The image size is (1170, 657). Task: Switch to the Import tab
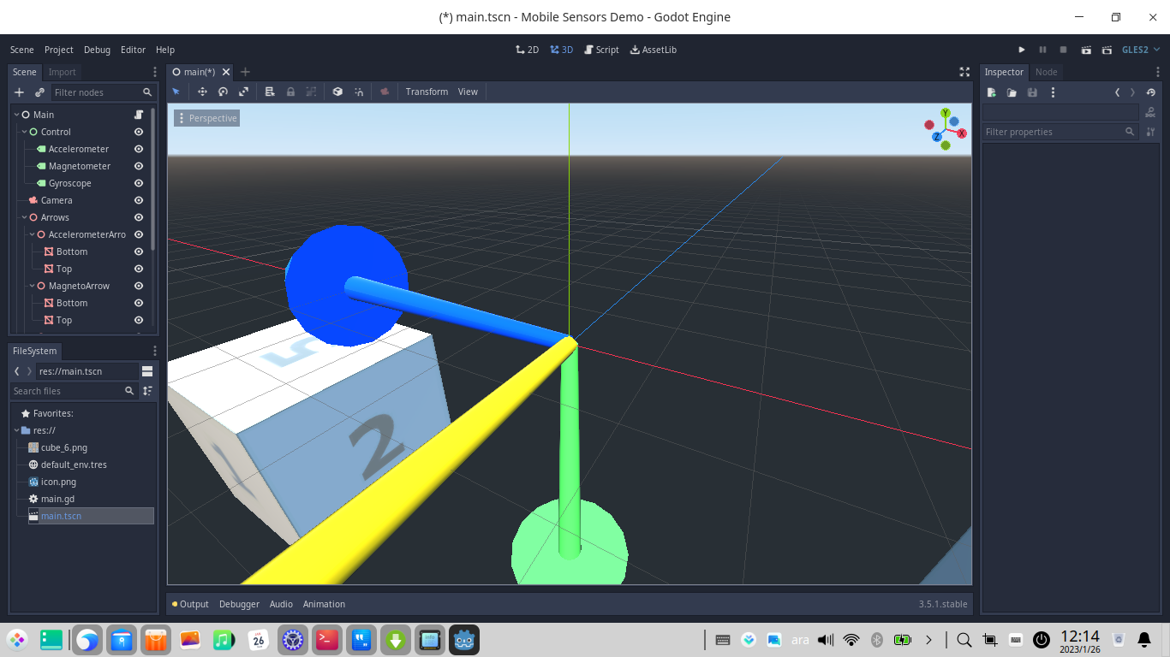pyautogui.click(x=62, y=72)
